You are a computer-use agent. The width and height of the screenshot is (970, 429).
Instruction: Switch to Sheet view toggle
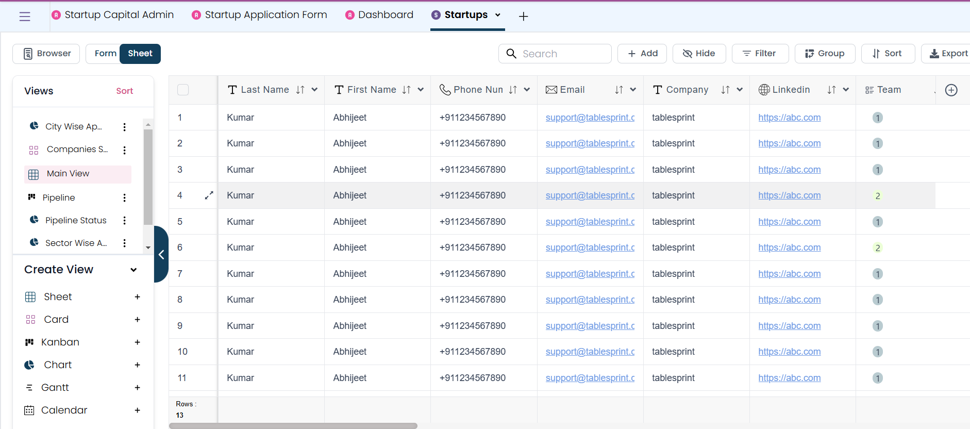140,54
